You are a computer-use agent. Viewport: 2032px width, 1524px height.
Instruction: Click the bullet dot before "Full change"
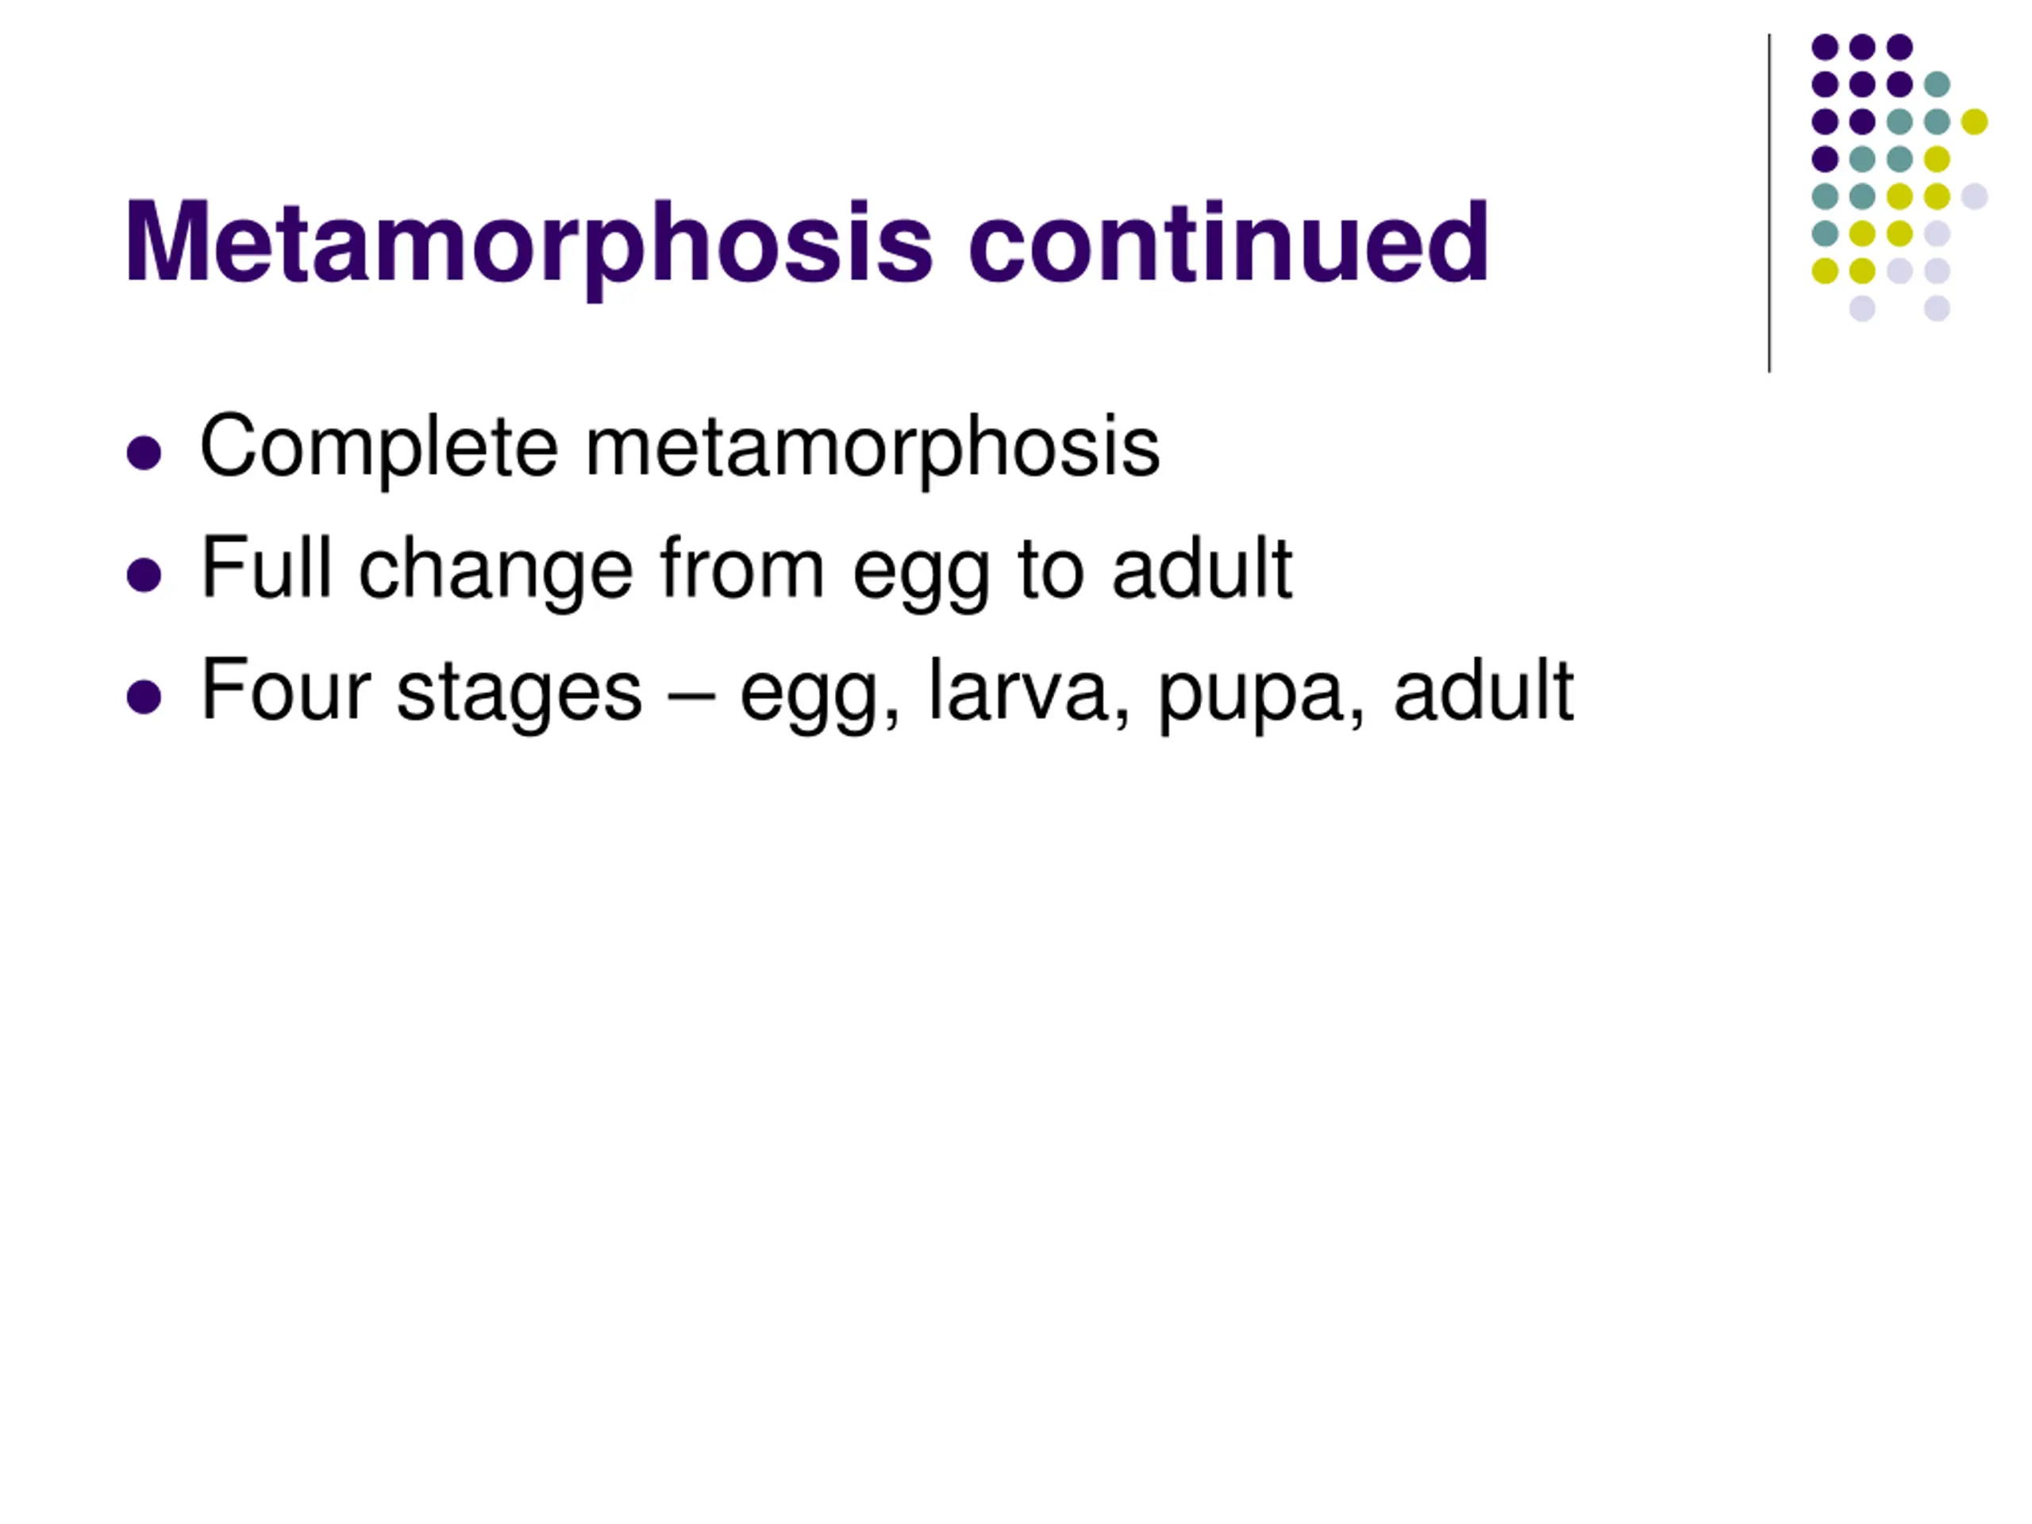pos(144,575)
